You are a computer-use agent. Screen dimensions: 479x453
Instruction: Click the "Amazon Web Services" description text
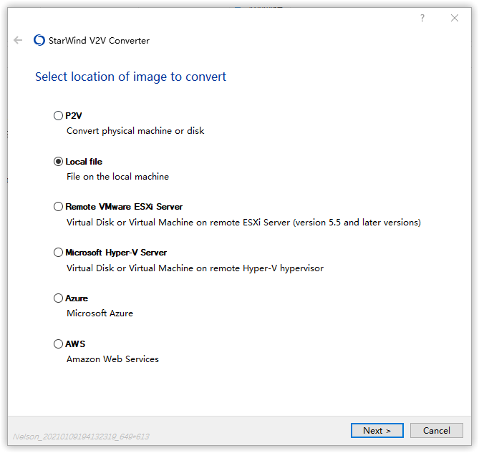[112, 359]
